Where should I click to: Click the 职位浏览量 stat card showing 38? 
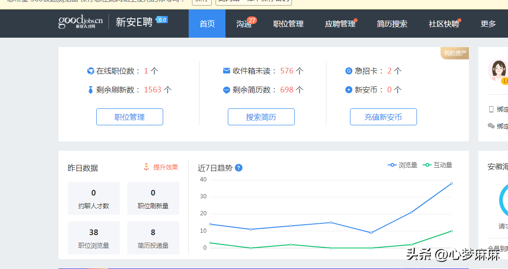coord(94,238)
